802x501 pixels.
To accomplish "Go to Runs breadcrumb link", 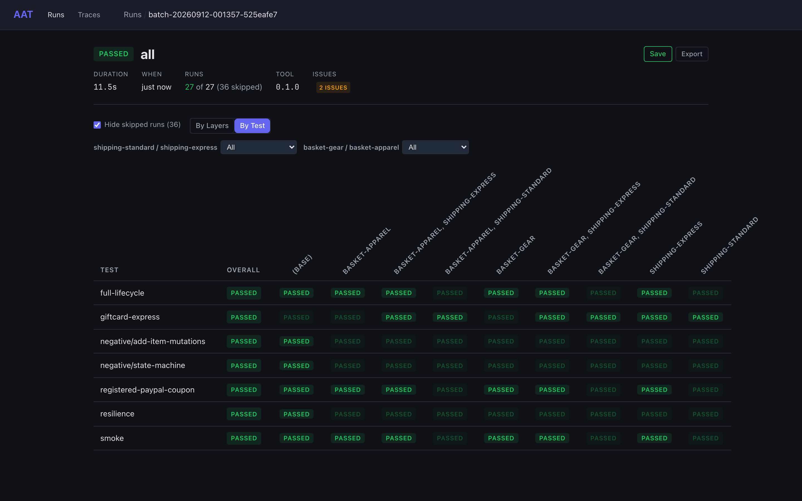I will coord(133,14).
